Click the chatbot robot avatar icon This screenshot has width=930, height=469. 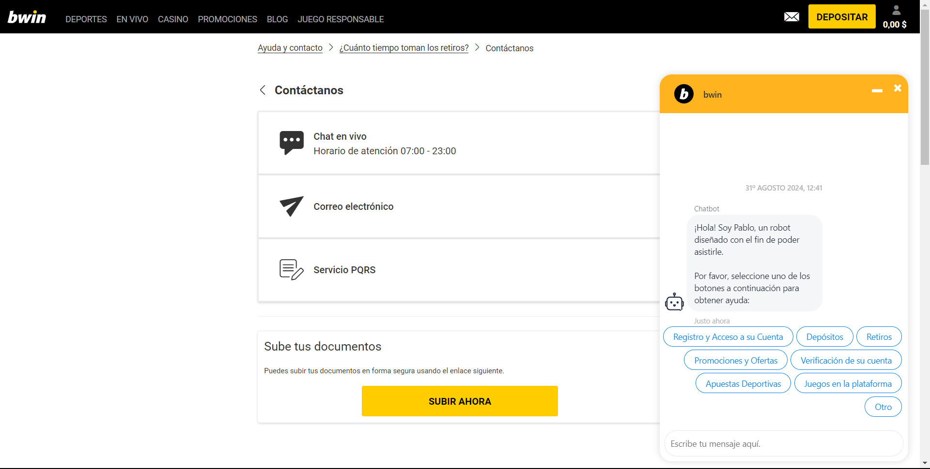click(x=674, y=302)
